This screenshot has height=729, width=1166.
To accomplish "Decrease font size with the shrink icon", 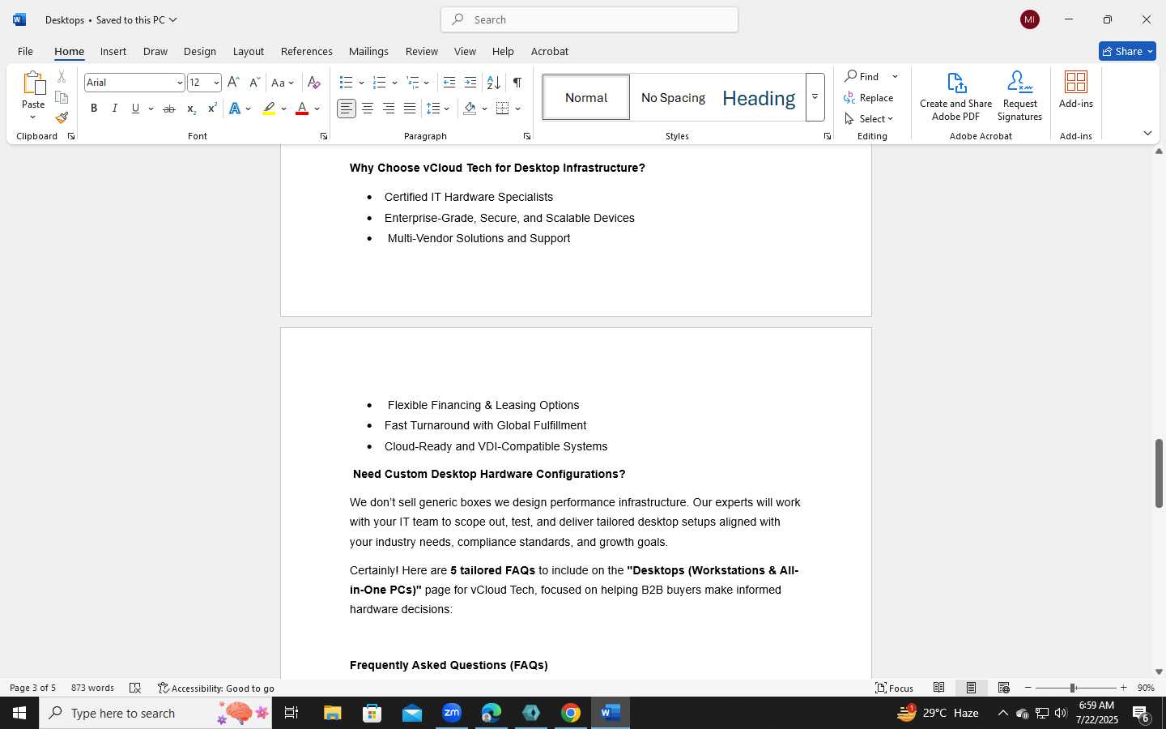I will [x=254, y=83].
